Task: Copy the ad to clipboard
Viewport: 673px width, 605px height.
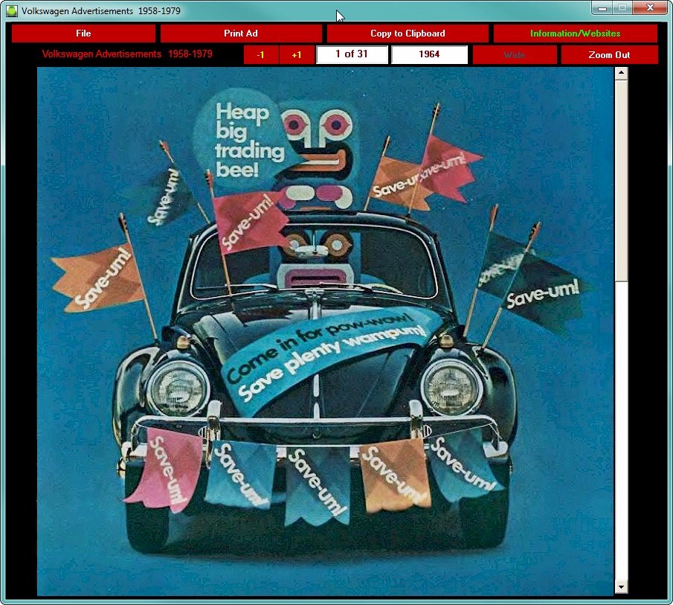Action: 408,33
